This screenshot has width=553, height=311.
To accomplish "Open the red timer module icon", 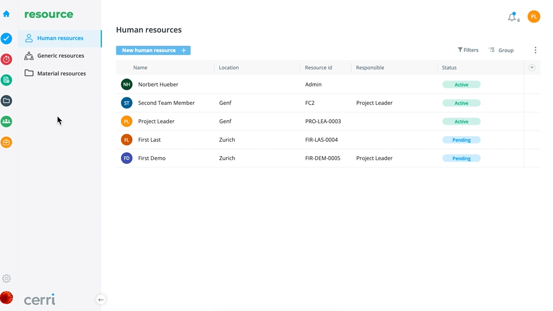I will tap(6, 59).
